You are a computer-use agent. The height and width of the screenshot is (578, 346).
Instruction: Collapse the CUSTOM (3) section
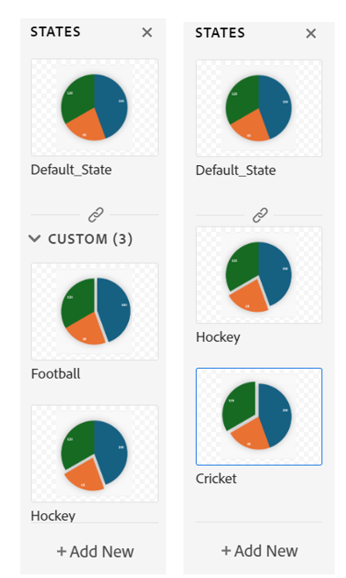pyautogui.click(x=34, y=239)
